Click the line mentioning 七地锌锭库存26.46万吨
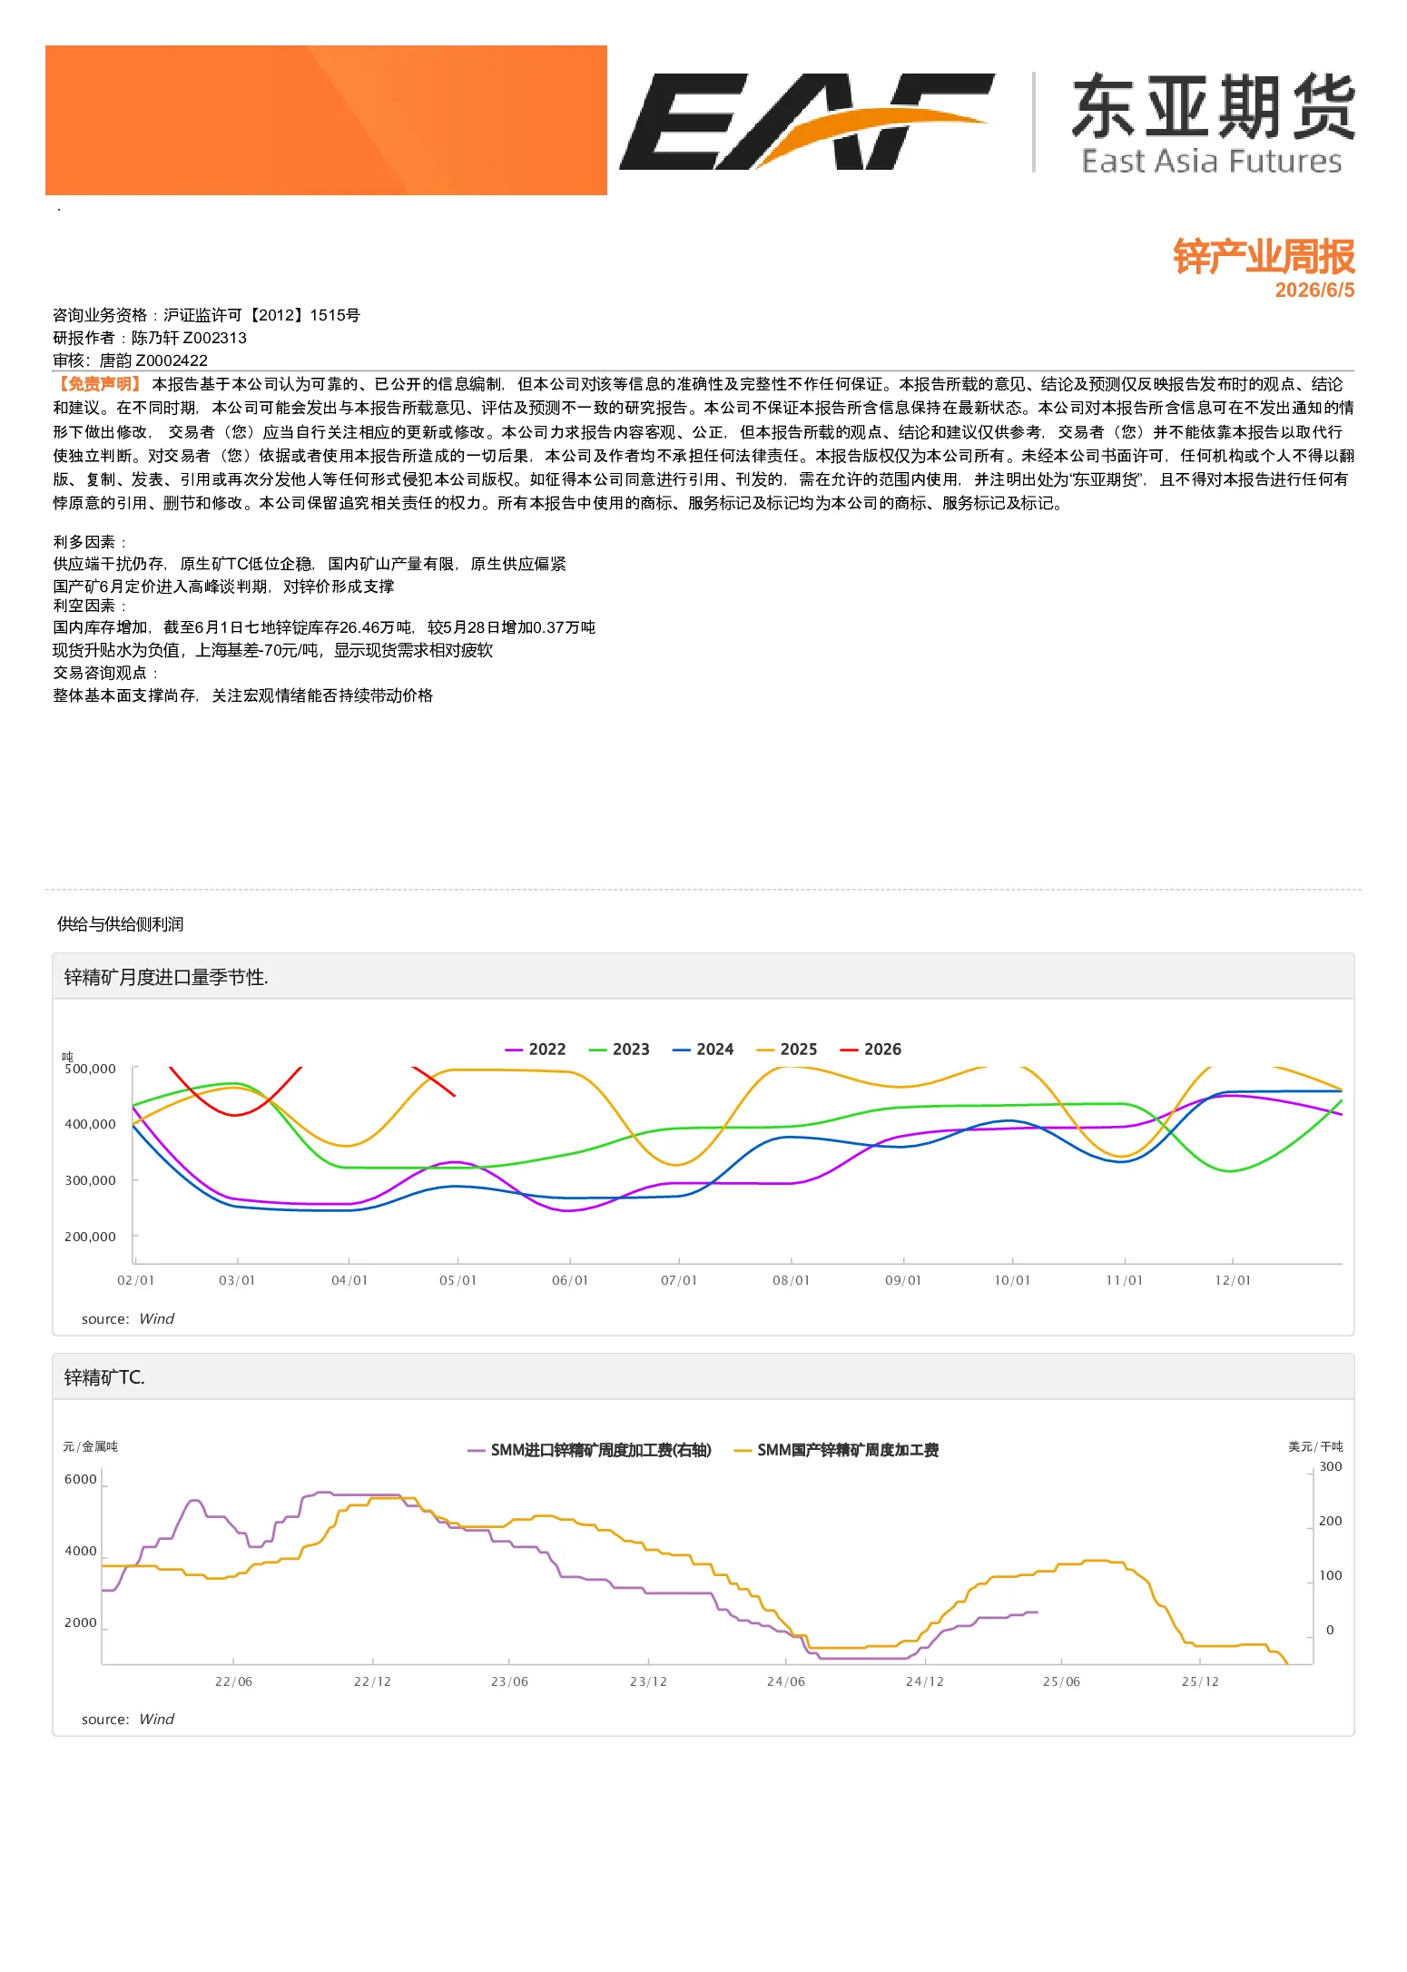 (324, 627)
